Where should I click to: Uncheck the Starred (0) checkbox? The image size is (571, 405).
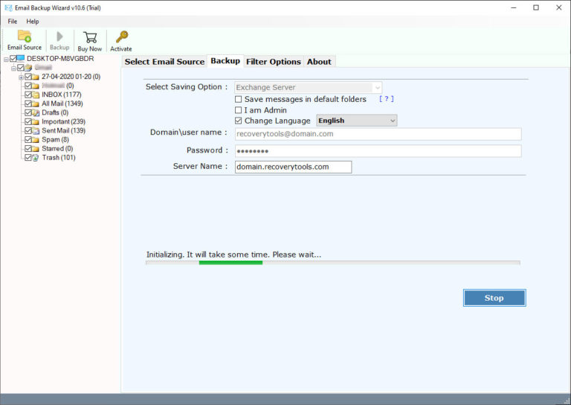coord(28,149)
